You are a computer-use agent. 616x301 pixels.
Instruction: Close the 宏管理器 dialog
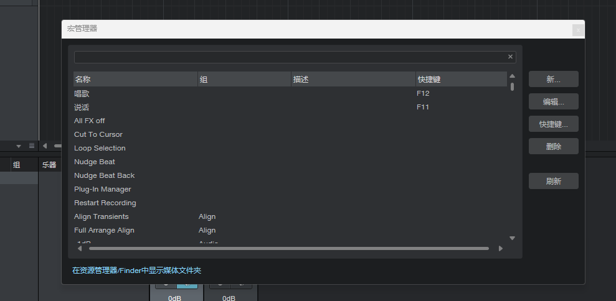(x=578, y=30)
